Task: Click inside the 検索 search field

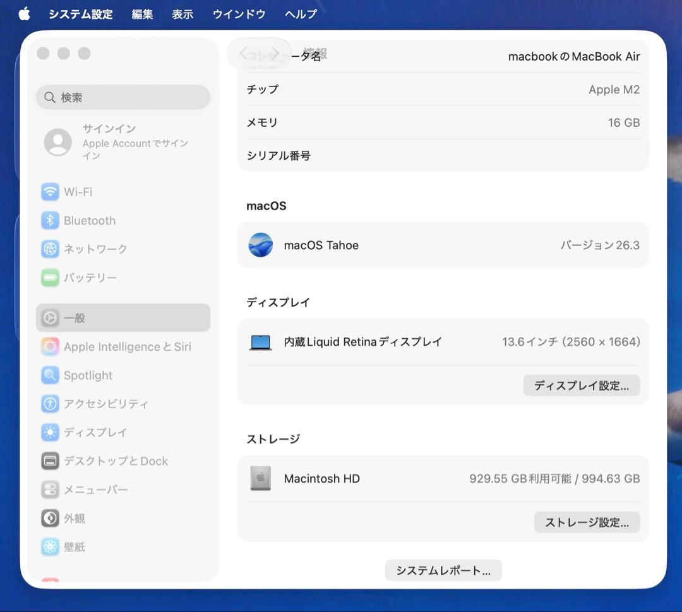Action: (x=123, y=97)
